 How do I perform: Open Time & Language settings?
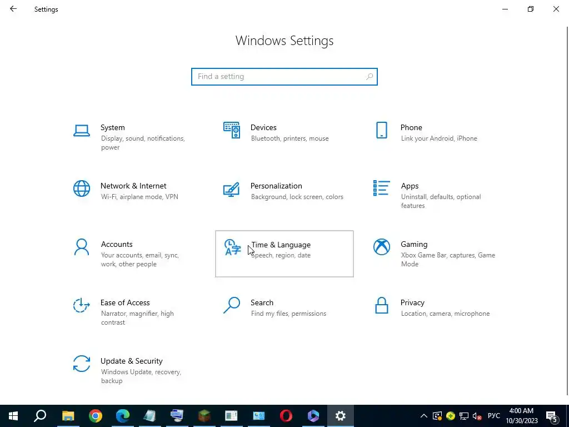coord(284,254)
